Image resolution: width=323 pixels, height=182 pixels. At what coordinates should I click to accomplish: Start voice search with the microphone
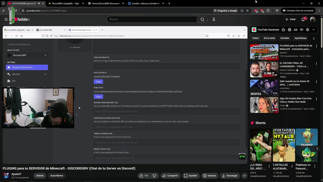coord(214,19)
